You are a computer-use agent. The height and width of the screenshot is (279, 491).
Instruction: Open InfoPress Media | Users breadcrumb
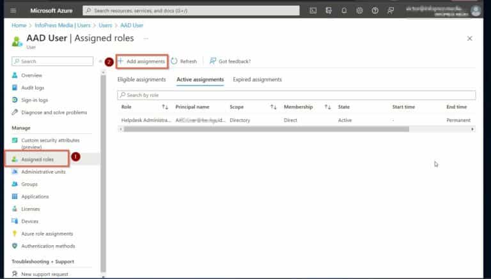pos(62,26)
